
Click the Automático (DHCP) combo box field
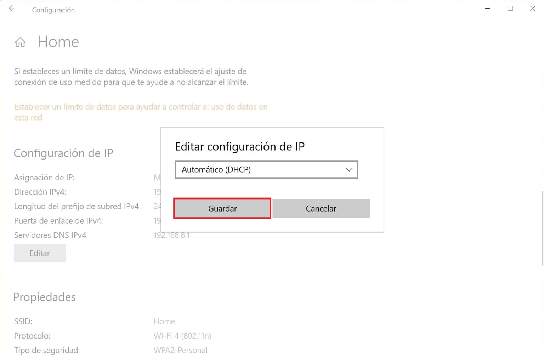pyautogui.click(x=248, y=169)
